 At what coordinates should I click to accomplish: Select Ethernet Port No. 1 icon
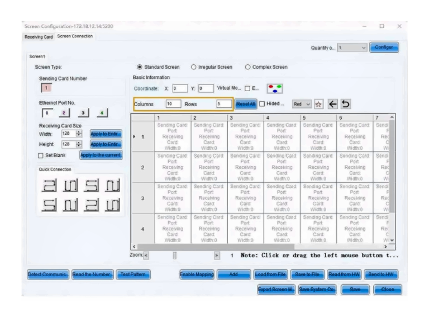pos(47,113)
